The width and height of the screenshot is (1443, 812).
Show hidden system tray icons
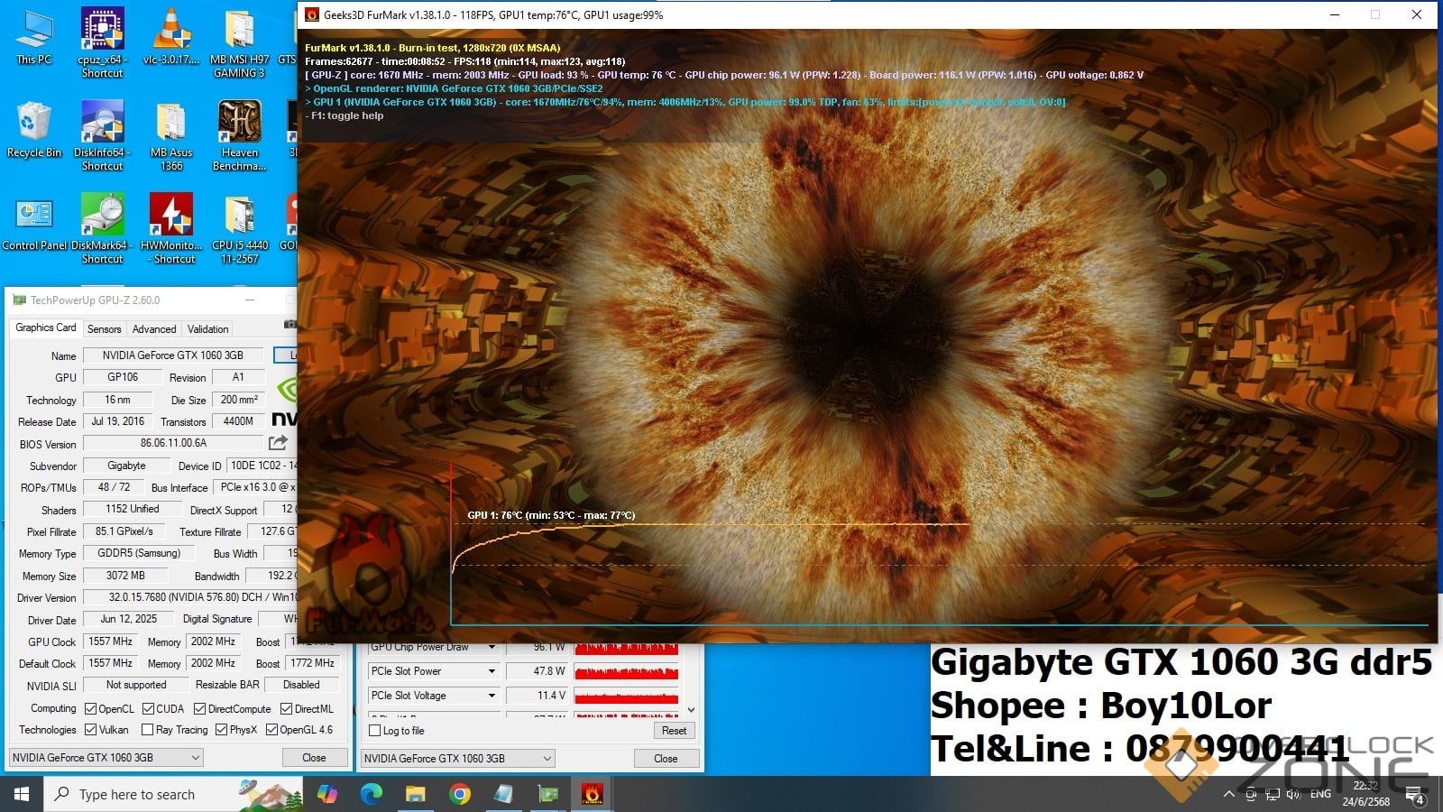pos(1228,794)
